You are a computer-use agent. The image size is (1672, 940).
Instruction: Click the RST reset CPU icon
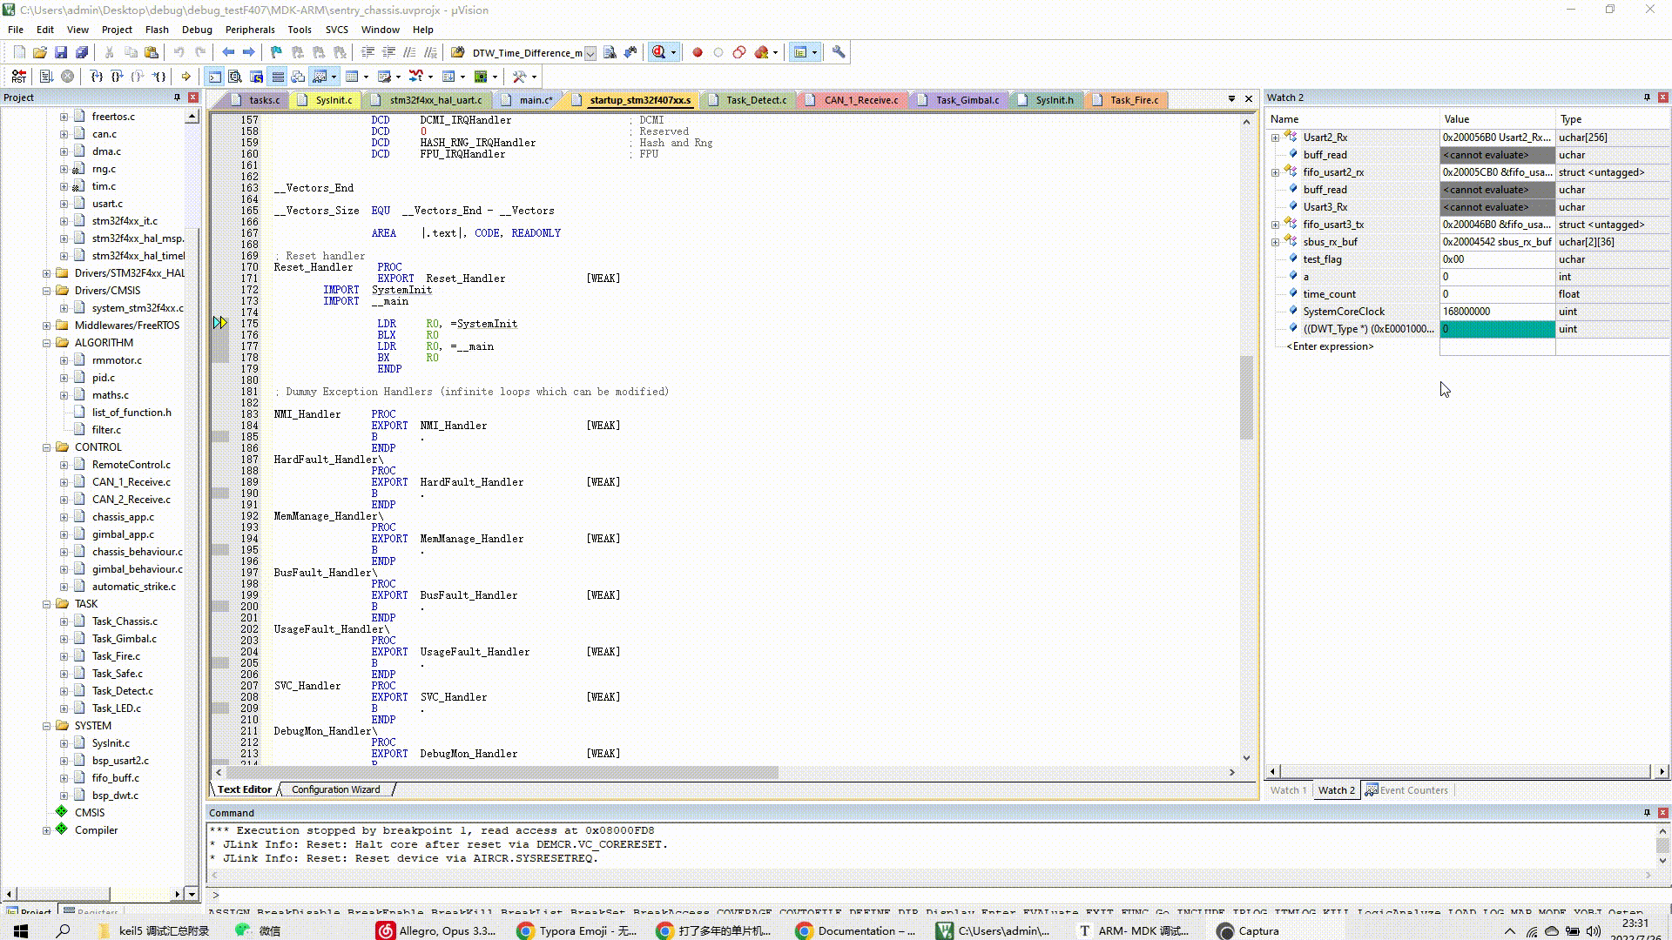[18, 77]
